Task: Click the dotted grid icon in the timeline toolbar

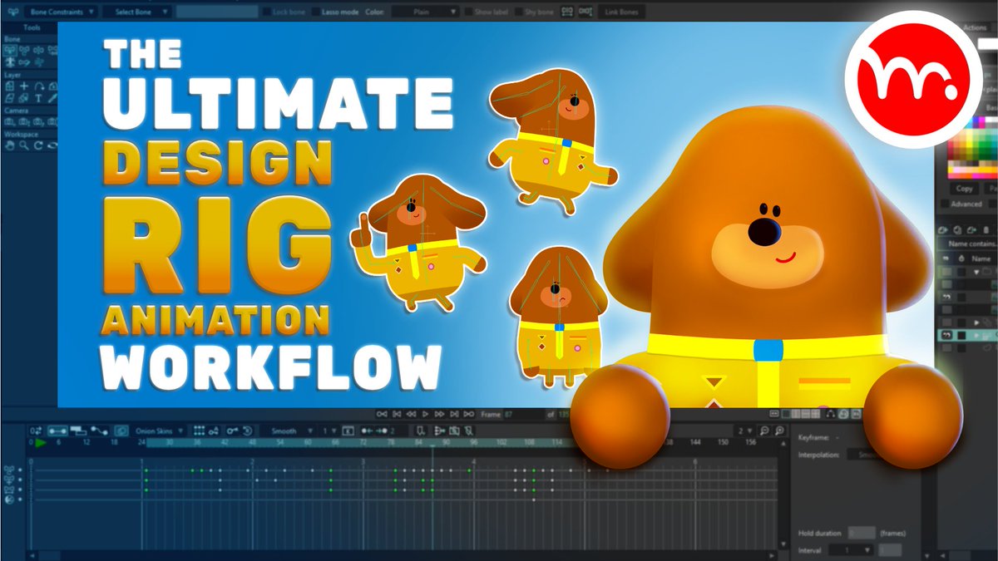Action: coord(199,431)
